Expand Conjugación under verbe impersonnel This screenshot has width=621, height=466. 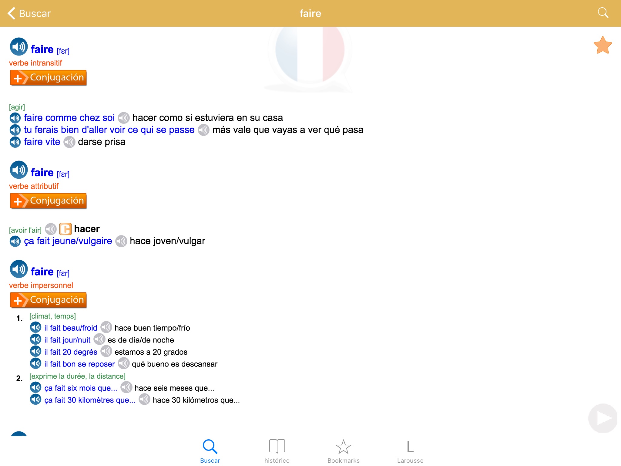pyautogui.click(x=49, y=300)
